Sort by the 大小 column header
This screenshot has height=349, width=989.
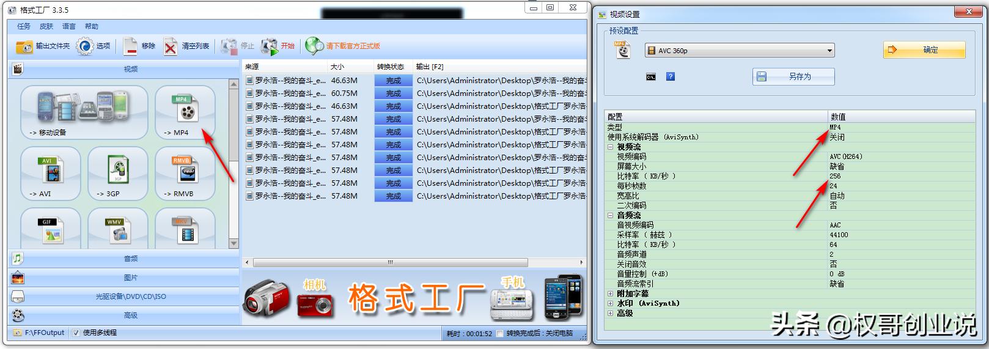[x=350, y=67]
